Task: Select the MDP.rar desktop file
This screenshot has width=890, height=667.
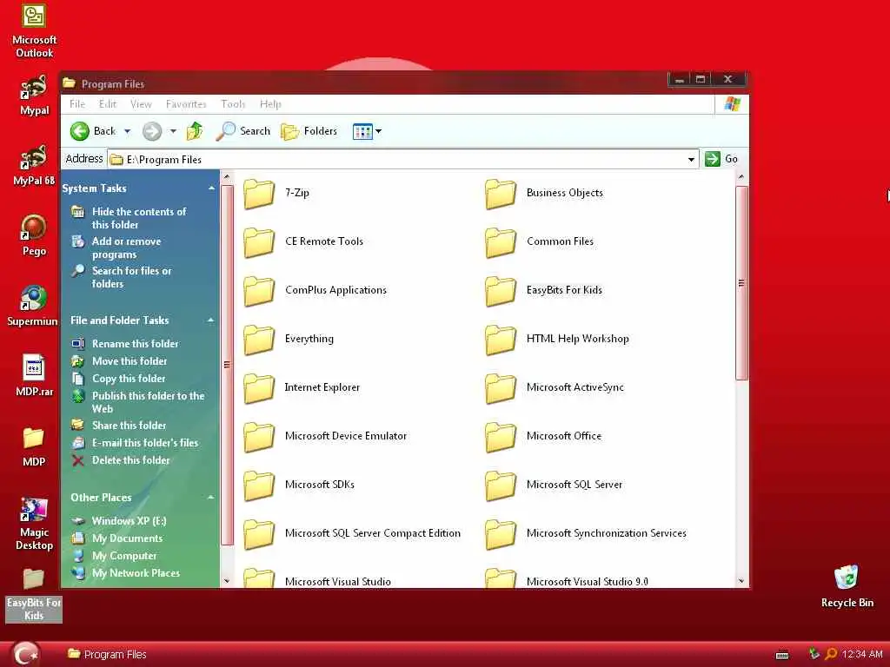Action: (x=34, y=375)
